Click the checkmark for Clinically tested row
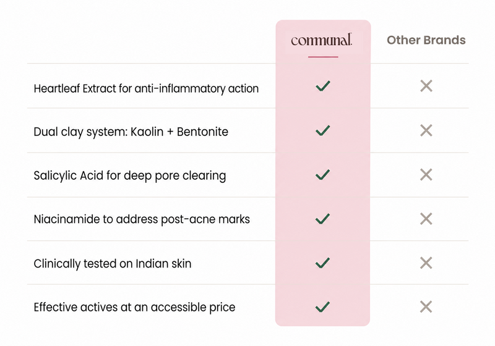The height and width of the screenshot is (346, 495). 323,263
